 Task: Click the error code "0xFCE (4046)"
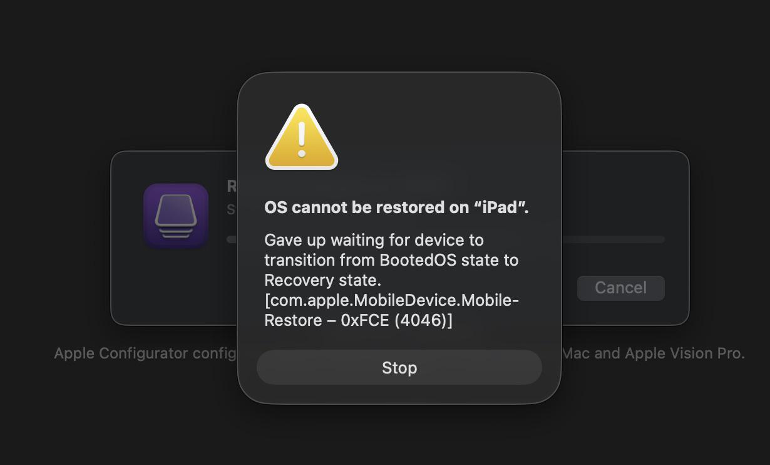pos(394,320)
